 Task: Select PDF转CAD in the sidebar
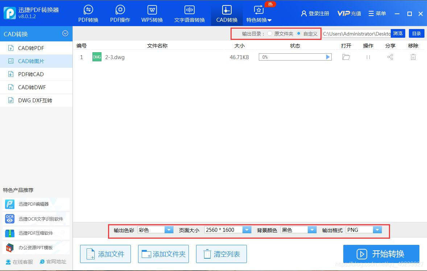[36, 74]
